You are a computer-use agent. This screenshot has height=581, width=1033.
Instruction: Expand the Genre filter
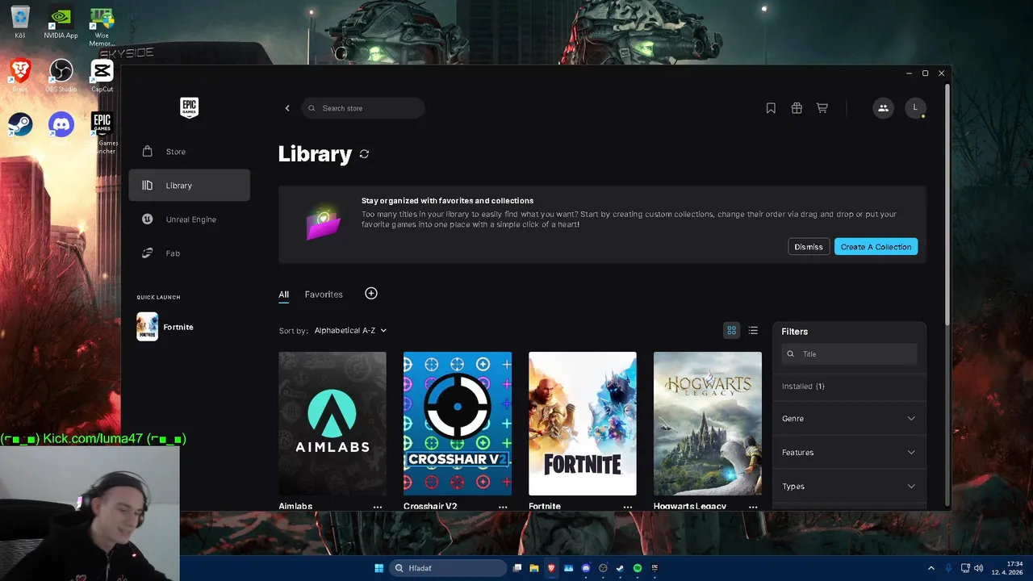tap(849, 419)
